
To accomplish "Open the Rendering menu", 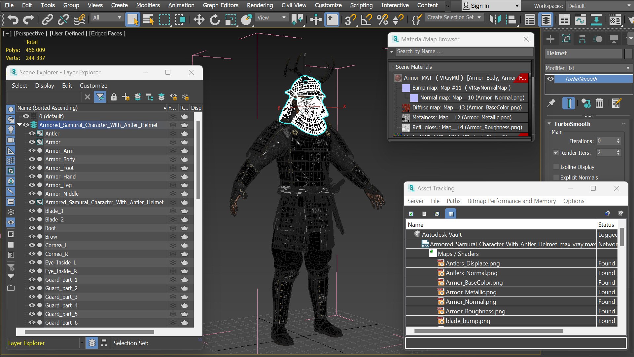I will coord(260,5).
